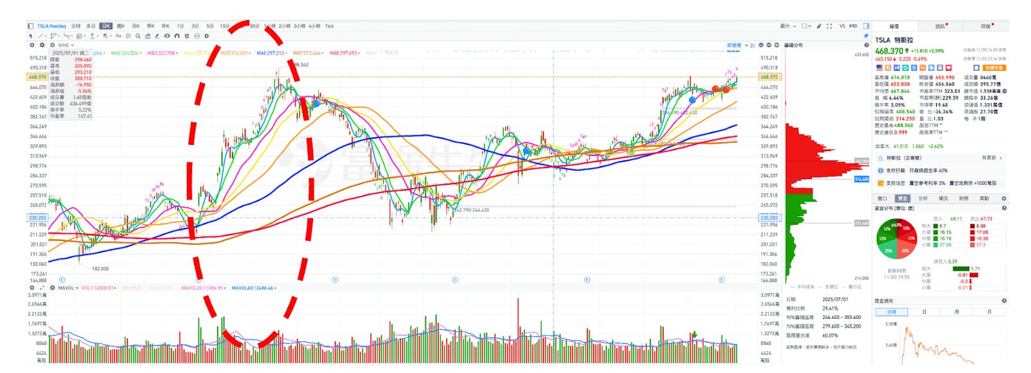Image resolution: width=1031 pixels, height=373 pixels.
Task: Select 分時 capital flow period
Action: tap(892, 312)
